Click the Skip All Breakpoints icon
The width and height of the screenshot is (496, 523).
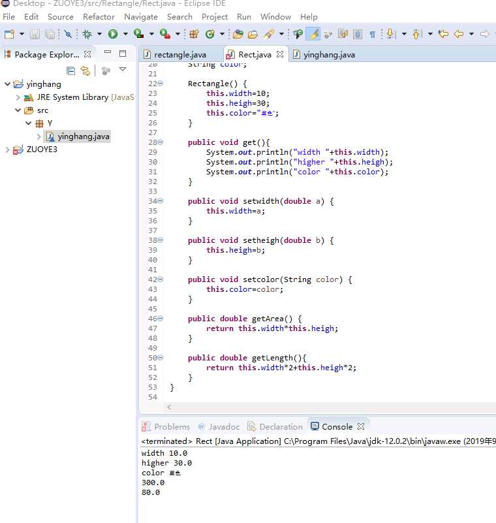69,34
